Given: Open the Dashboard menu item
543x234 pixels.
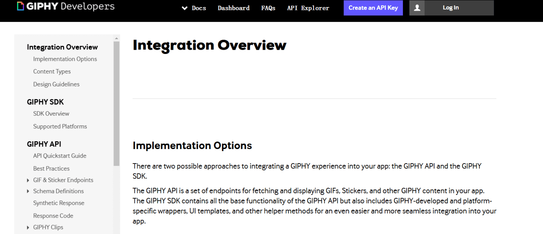Looking at the screenshot, I should click(x=234, y=8).
